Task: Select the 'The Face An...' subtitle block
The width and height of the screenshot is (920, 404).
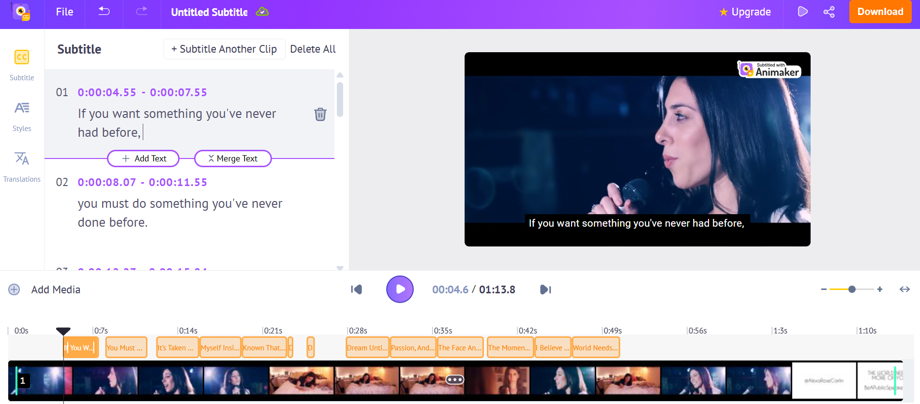Action: coord(460,347)
